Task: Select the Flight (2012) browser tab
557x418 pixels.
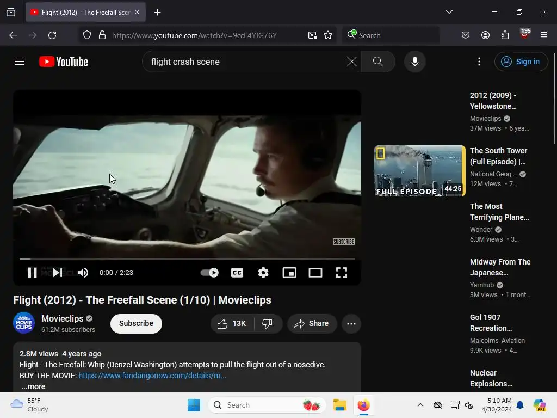Action: 85,12
